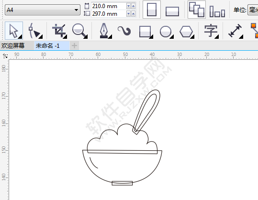Select the Pick (arrow) tool

[x=14, y=31]
